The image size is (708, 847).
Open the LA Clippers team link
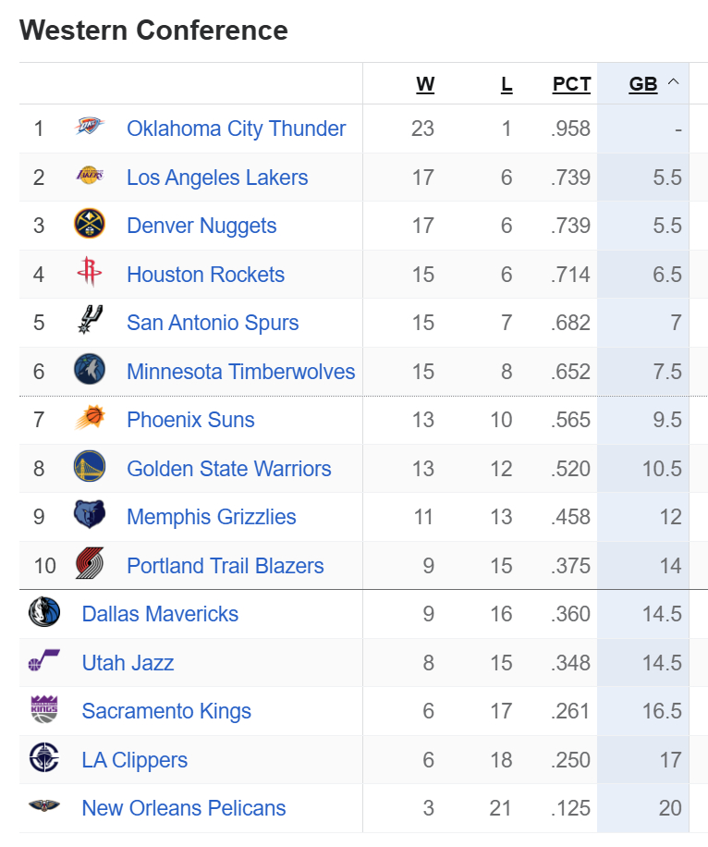tap(134, 760)
